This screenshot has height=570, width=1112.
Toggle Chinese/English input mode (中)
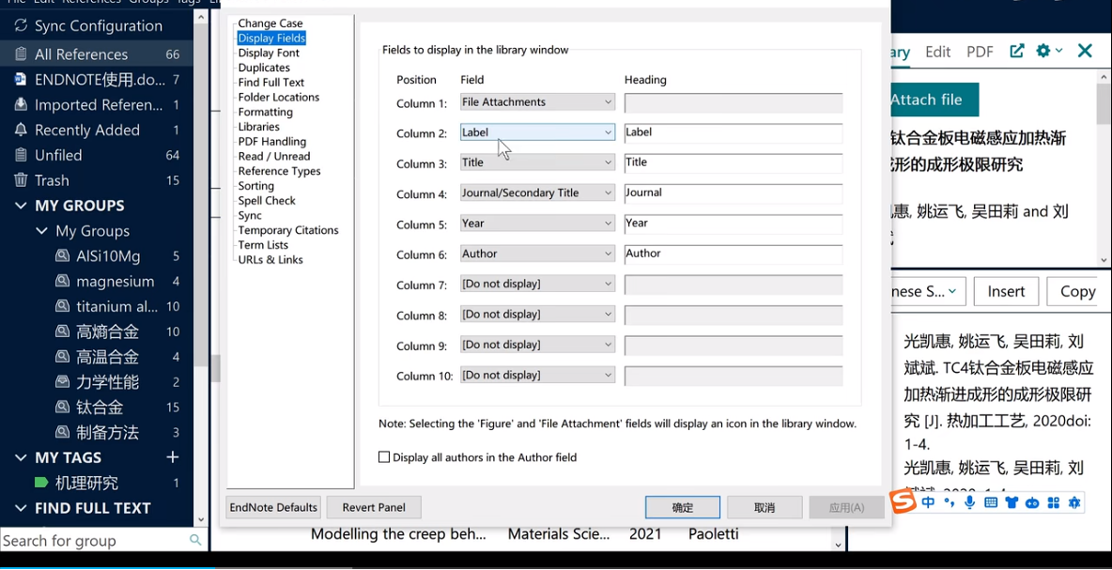(928, 502)
